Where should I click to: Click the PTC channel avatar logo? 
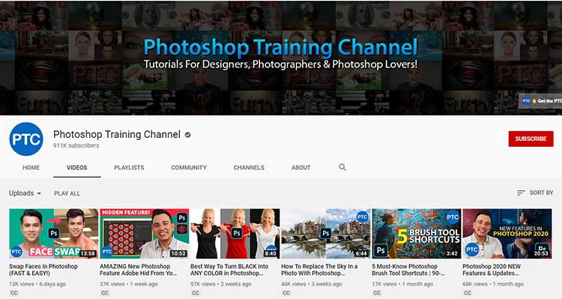[x=26, y=139]
